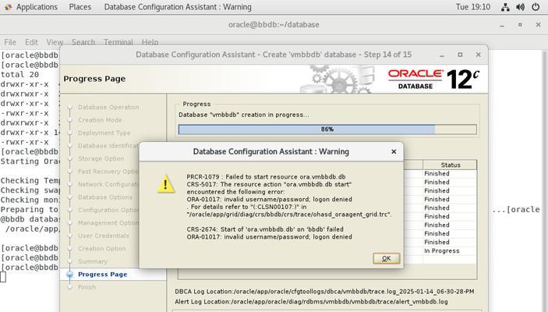
Task: Click the Database Configuration Assistant top bar title
Action: [178, 7]
